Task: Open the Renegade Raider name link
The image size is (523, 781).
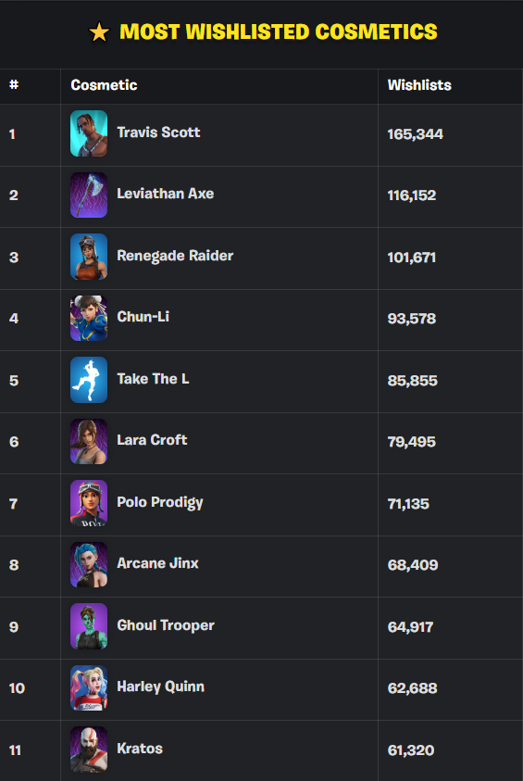Action: [x=175, y=256]
